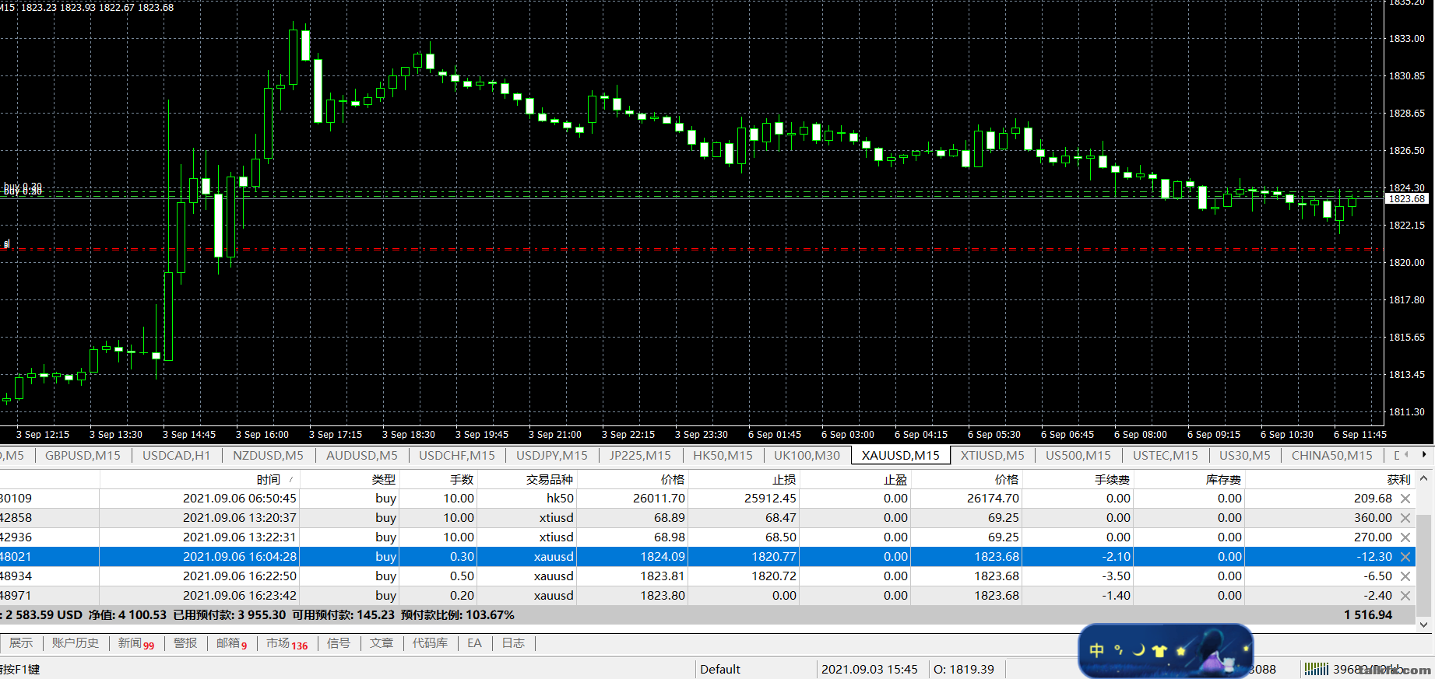The image size is (1435, 679).
Task: Switch to the AUDUSD,M5 chart tab
Action: click(x=361, y=456)
